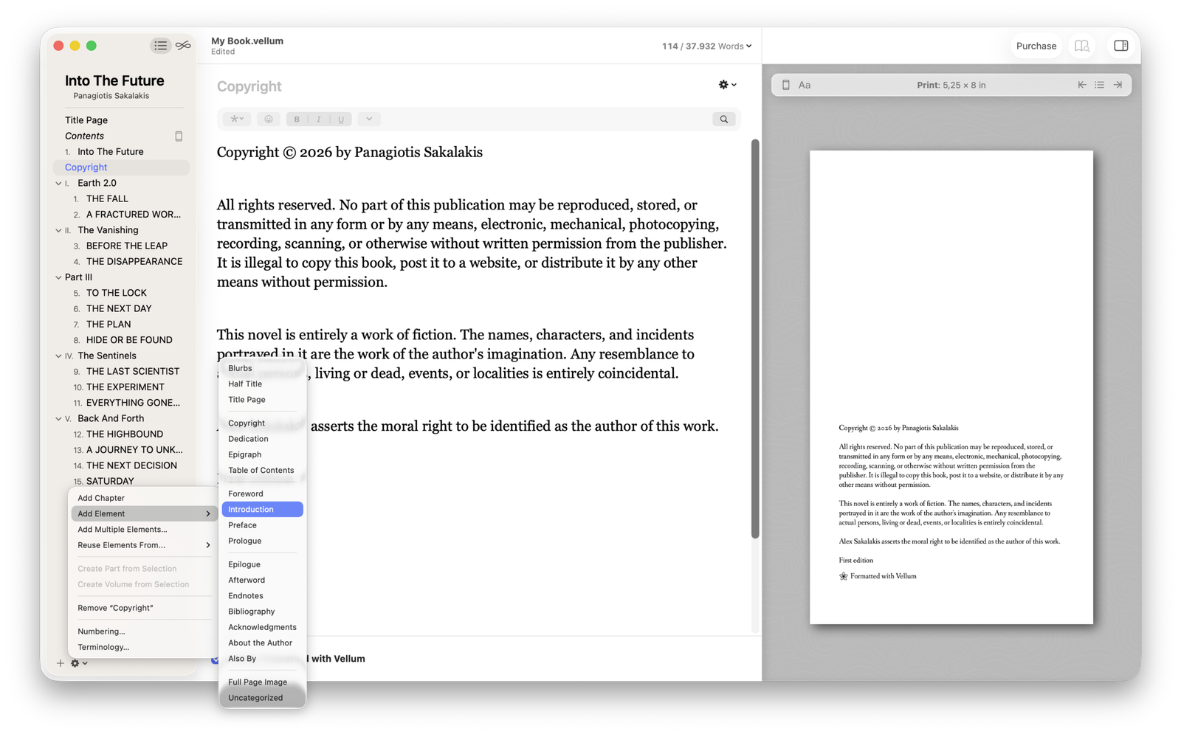This screenshot has width=1181, height=734.
Task: Collapse The Vanishing part
Action: 58,230
